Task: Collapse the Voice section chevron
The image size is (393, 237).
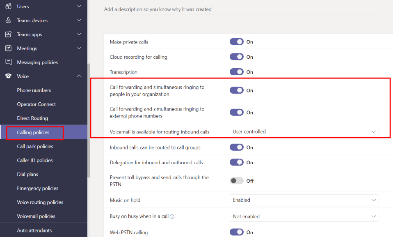Action: coord(79,76)
